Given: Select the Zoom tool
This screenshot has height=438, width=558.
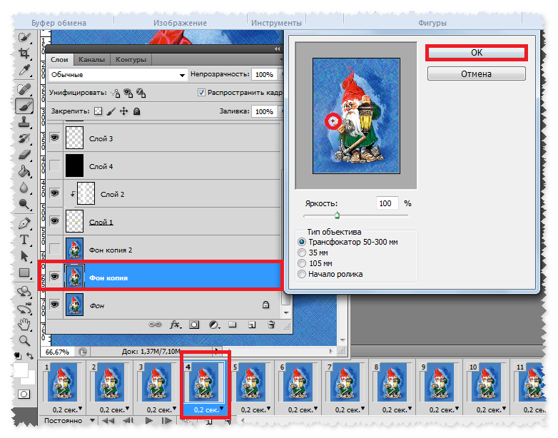Looking at the screenshot, I should pos(24,341).
